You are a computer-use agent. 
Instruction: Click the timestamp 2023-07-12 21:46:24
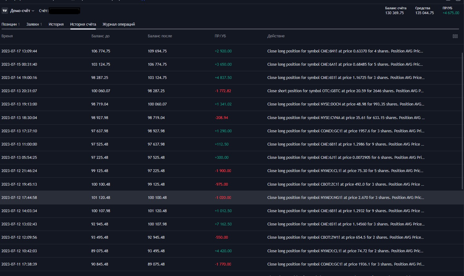coord(19,171)
